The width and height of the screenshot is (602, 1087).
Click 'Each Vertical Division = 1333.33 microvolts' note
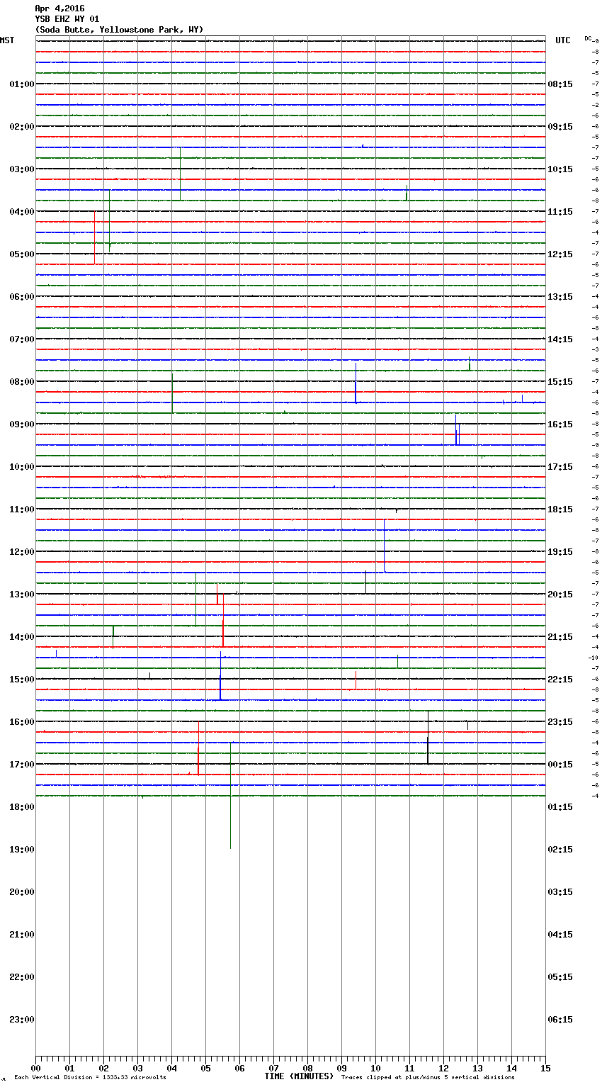pyautogui.click(x=90, y=1078)
